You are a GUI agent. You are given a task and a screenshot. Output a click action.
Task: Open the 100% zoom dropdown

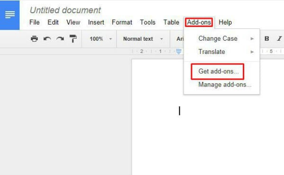100,39
